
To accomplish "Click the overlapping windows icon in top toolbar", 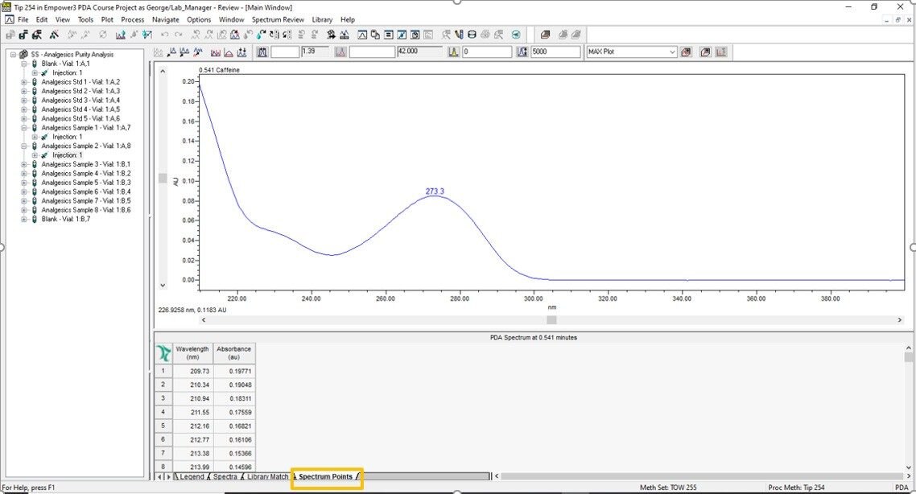I will (x=376, y=35).
